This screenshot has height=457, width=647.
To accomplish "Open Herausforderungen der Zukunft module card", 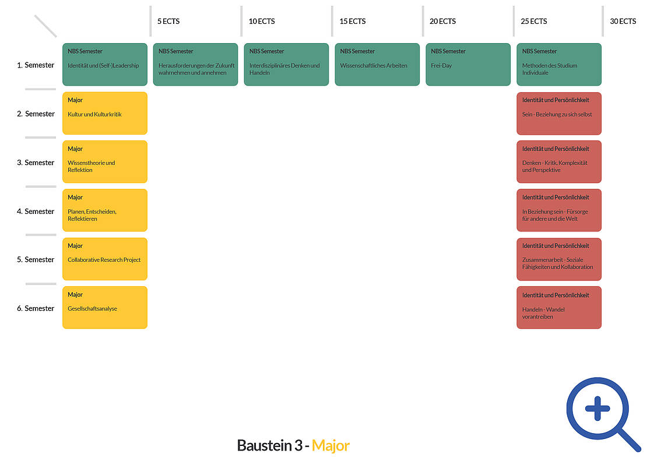I will click(x=195, y=65).
